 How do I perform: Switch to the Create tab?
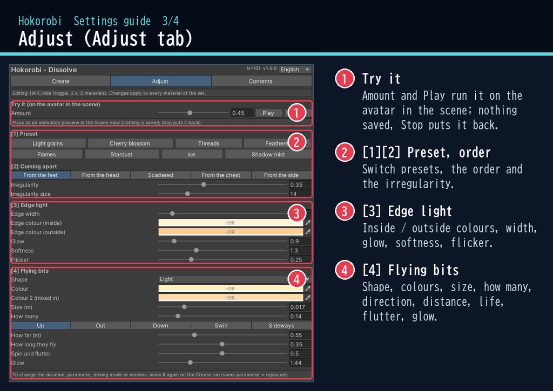[x=60, y=81]
